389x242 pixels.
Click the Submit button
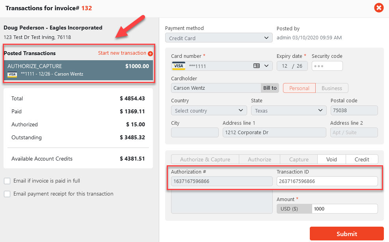click(x=346, y=234)
